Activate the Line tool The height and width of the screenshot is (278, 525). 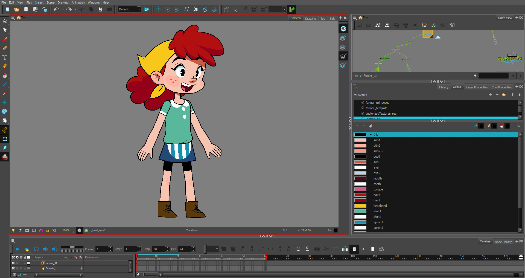5,84
